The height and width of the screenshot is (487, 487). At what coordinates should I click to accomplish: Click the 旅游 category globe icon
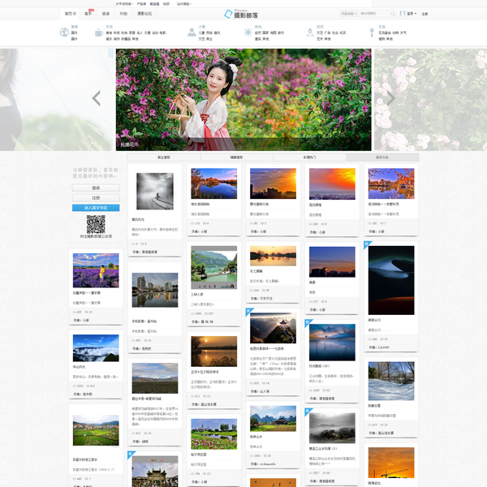click(64, 32)
